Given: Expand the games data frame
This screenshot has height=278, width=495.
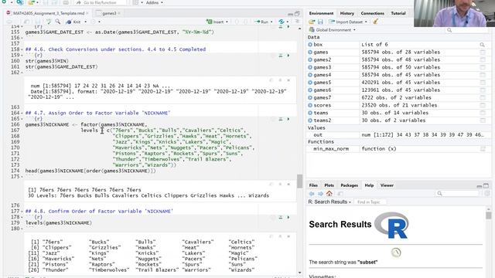Looking at the screenshot, I should [x=310, y=53].
